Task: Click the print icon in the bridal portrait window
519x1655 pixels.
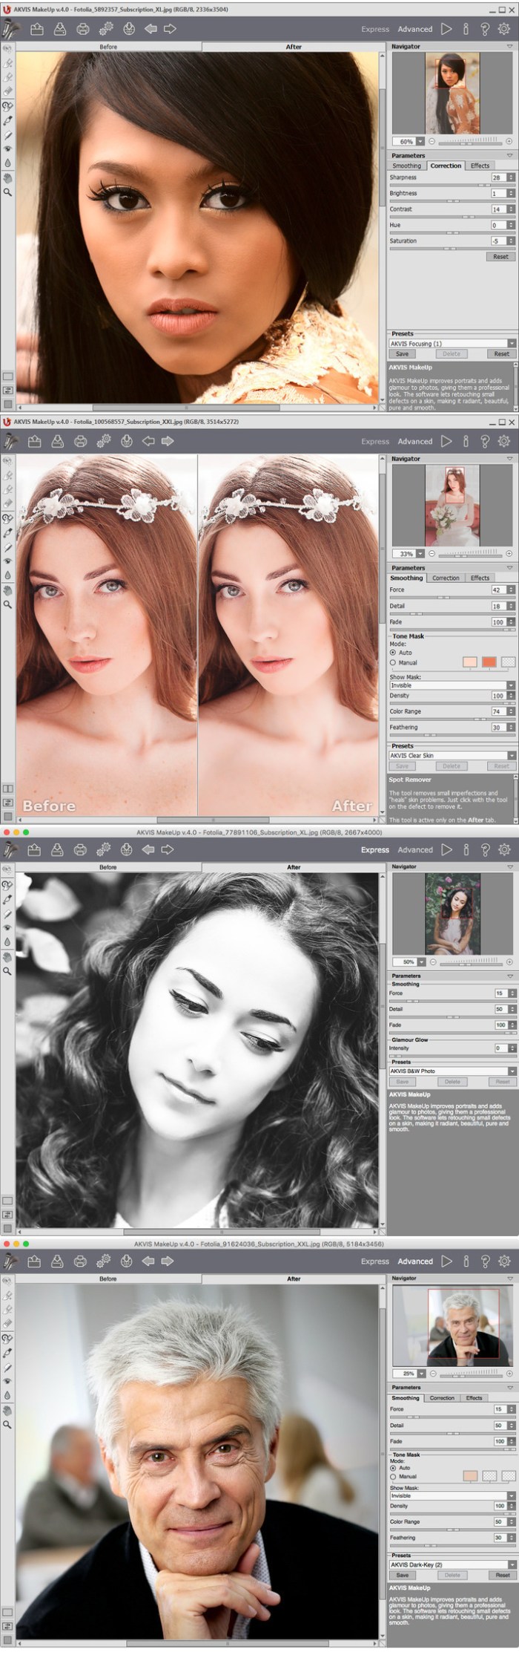Action: point(81,441)
